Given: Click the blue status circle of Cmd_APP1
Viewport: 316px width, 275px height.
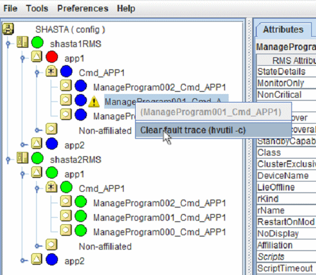Looking at the screenshot, I should click(66, 71).
